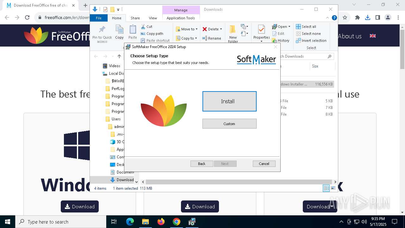Screen dimensions: 405x228
Task: Expand the Open button dropdown arrow
Action: pyautogui.click(x=289, y=27)
